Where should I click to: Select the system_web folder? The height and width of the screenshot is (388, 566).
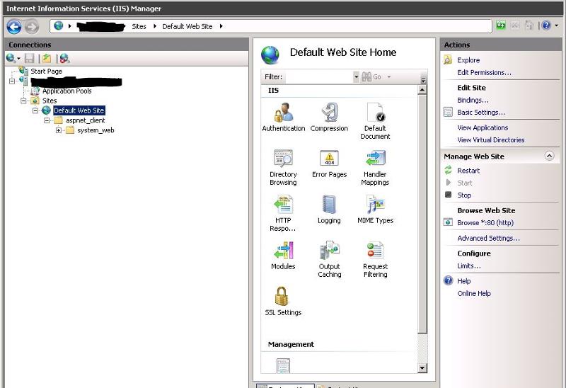pyautogui.click(x=96, y=130)
